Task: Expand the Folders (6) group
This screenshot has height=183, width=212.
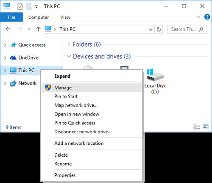Action: coord(69,45)
